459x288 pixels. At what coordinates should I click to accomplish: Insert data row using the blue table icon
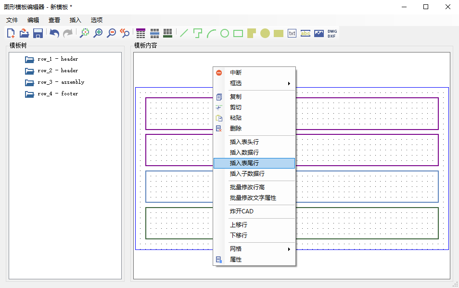point(154,33)
